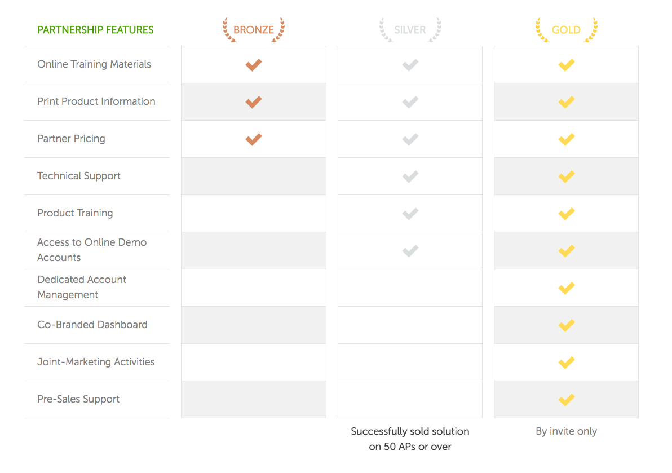Click Silver checkmark for Access to Online Demo Accounts
Viewport: 672px width, 473px height.
(410, 251)
